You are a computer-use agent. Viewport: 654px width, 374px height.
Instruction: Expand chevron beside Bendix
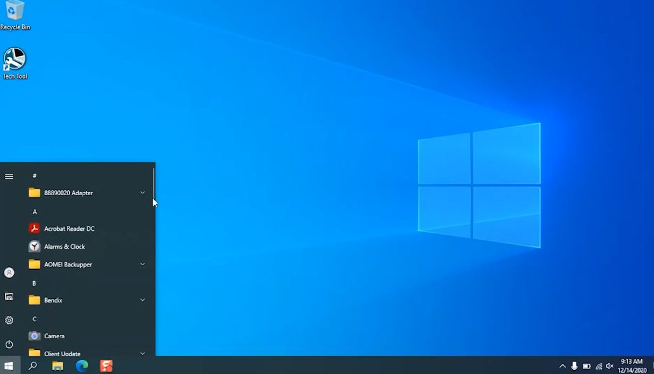(142, 300)
